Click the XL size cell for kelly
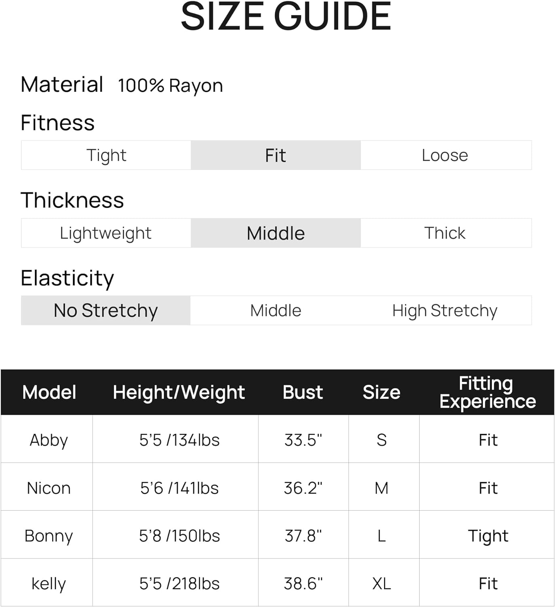 pos(382,584)
